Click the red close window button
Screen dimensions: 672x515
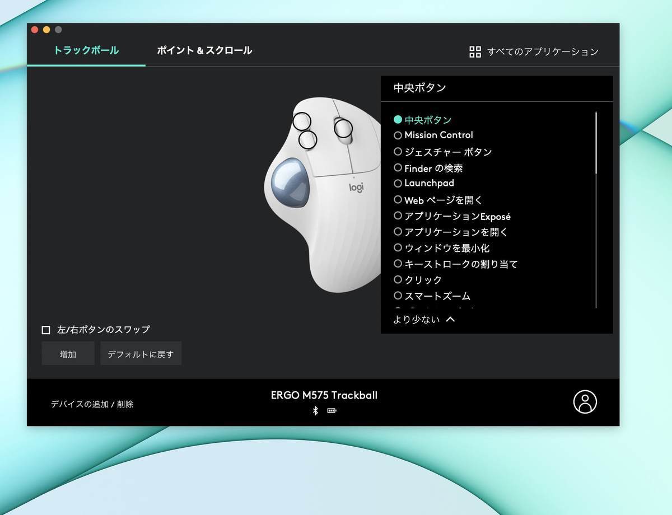[x=35, y=30]
